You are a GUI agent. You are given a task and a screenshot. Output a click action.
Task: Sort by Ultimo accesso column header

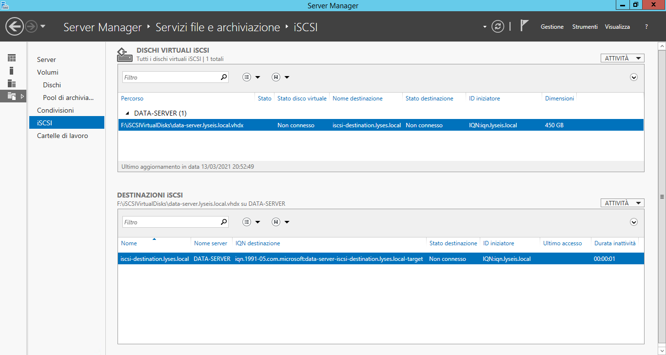(562, 243)
